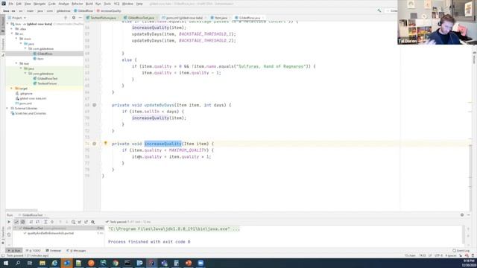Collapse the main folder in Project tree
This screenshot has width=477, height=268.
coord(16,39)
